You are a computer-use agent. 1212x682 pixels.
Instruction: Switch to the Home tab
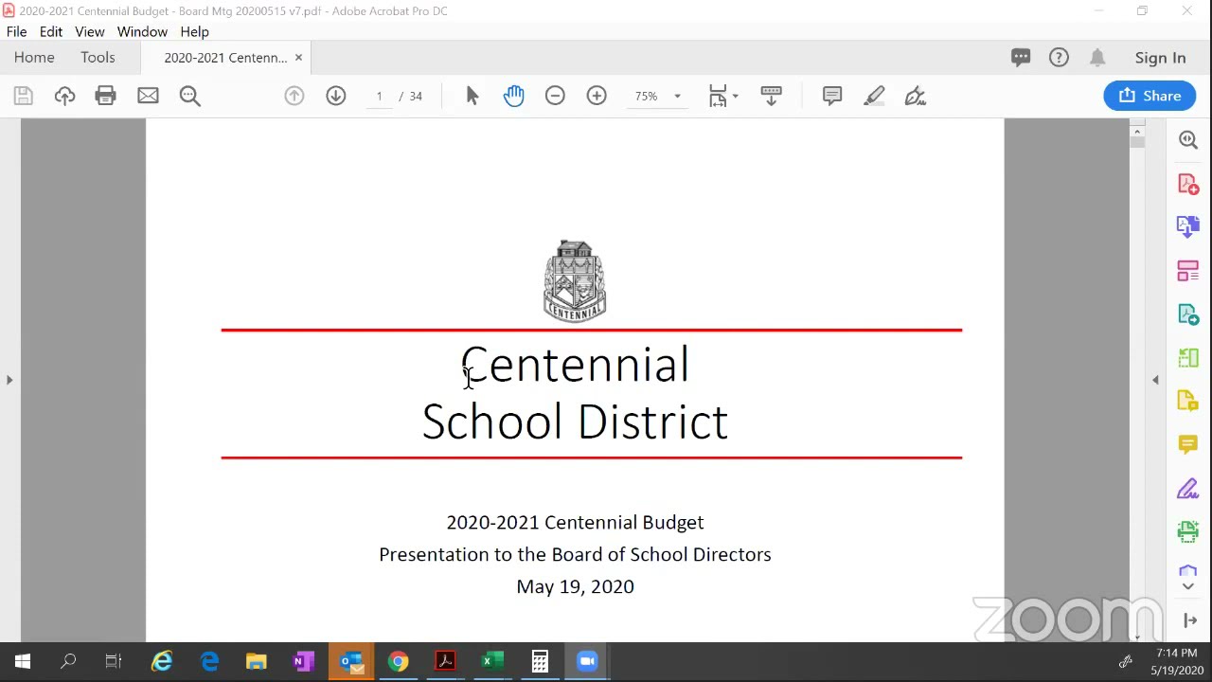coord(34,58)
